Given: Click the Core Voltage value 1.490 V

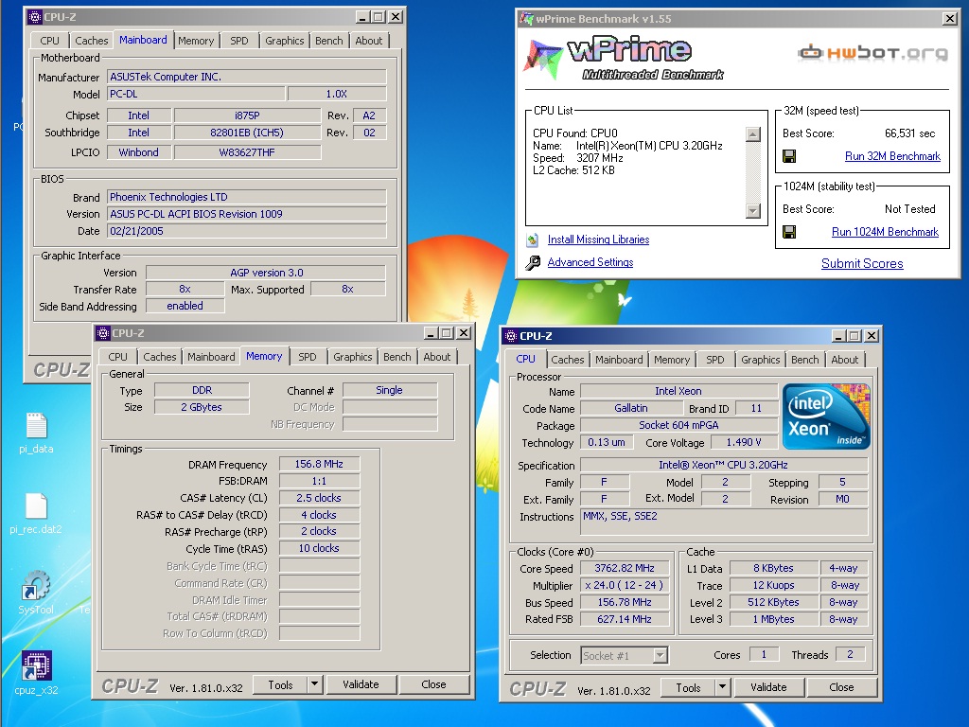Looking at the screenshot, I should 744,442.
